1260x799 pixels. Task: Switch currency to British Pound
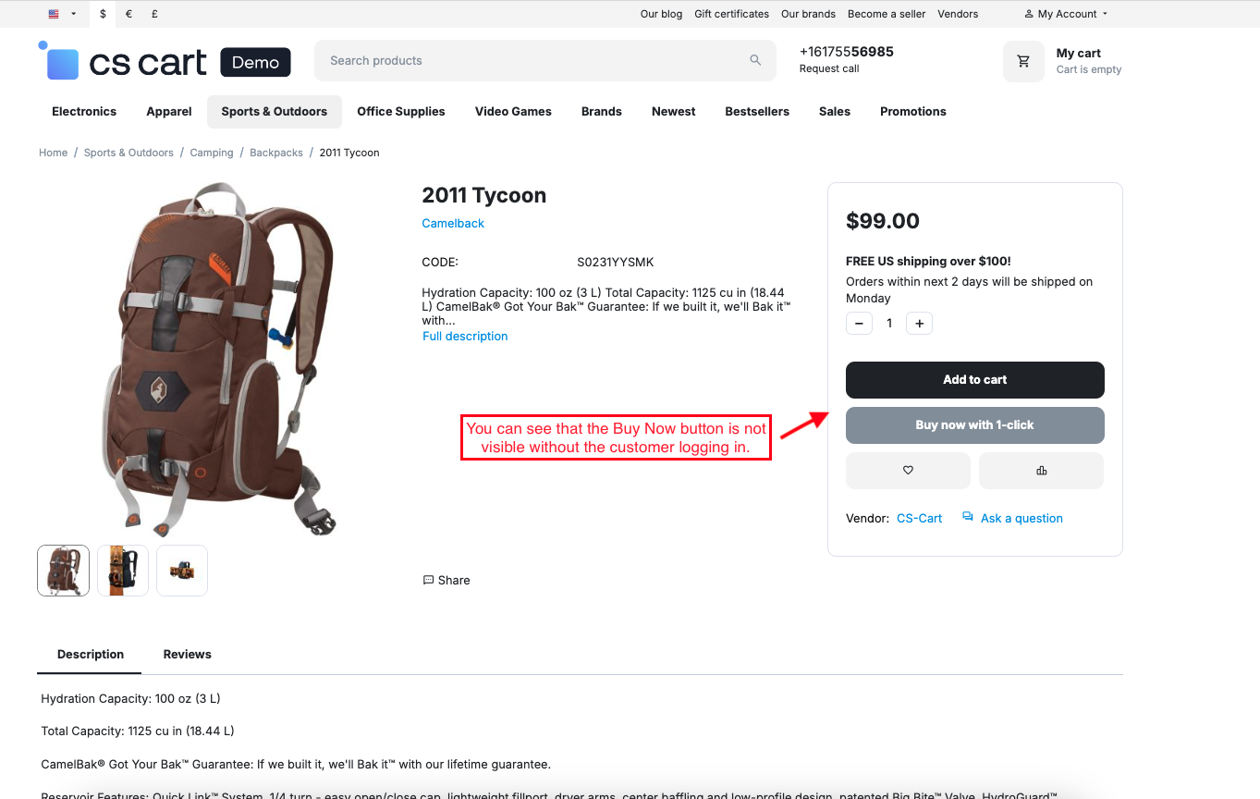click(154, 14)
